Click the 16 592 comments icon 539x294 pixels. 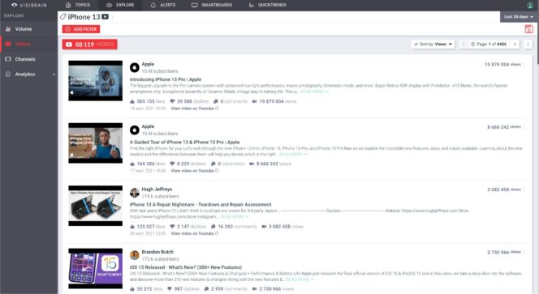[213, 227]
